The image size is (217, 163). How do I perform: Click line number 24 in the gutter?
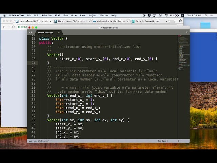point(33,63)
